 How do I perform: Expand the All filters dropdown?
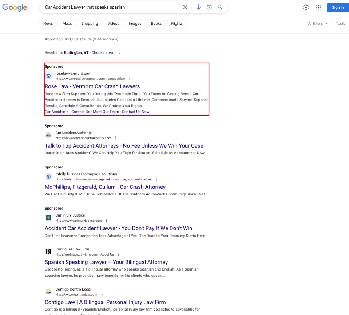[318, 23]
